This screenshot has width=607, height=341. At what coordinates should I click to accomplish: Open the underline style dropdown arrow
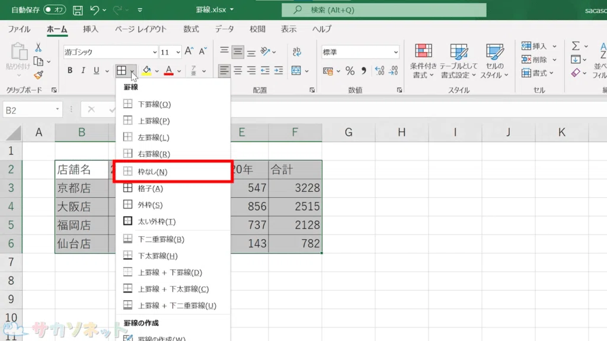click(107, 71)
